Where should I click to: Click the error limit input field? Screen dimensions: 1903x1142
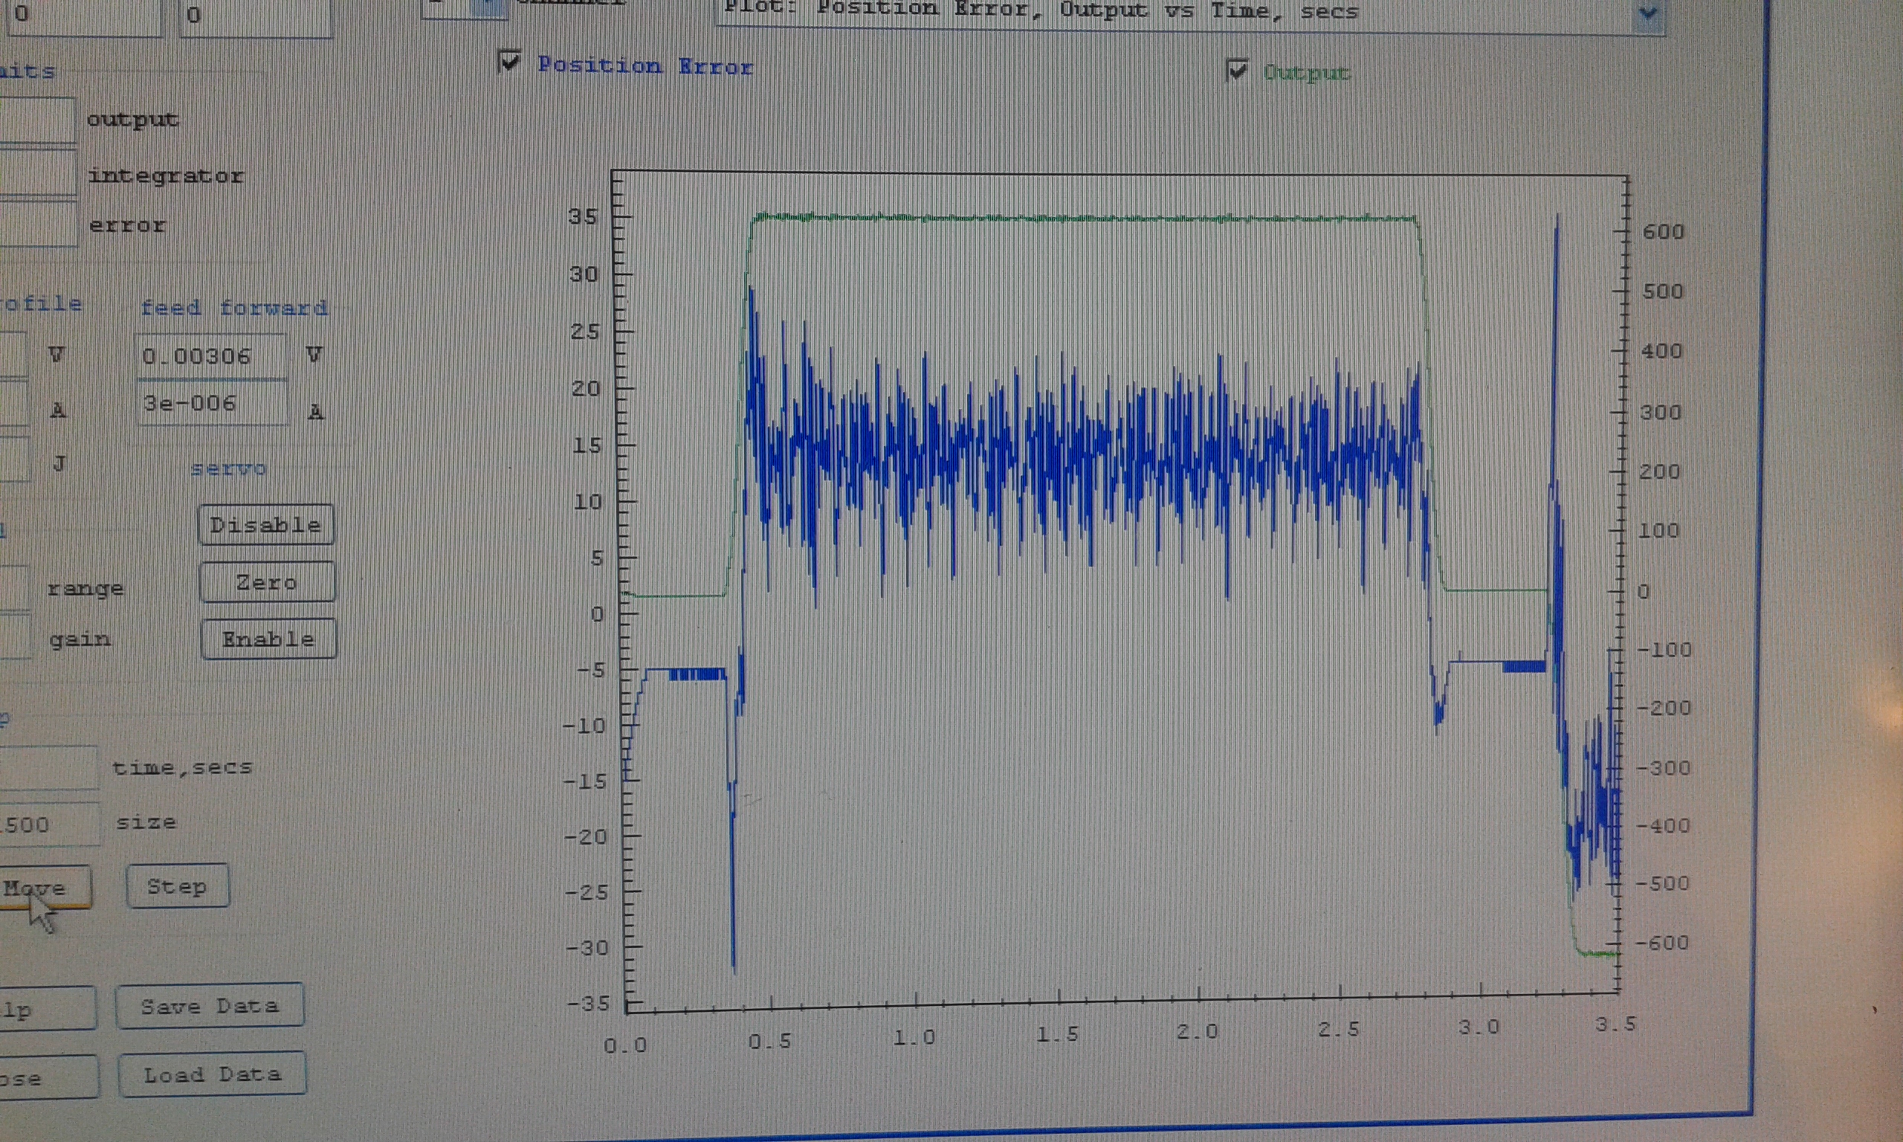37,225
